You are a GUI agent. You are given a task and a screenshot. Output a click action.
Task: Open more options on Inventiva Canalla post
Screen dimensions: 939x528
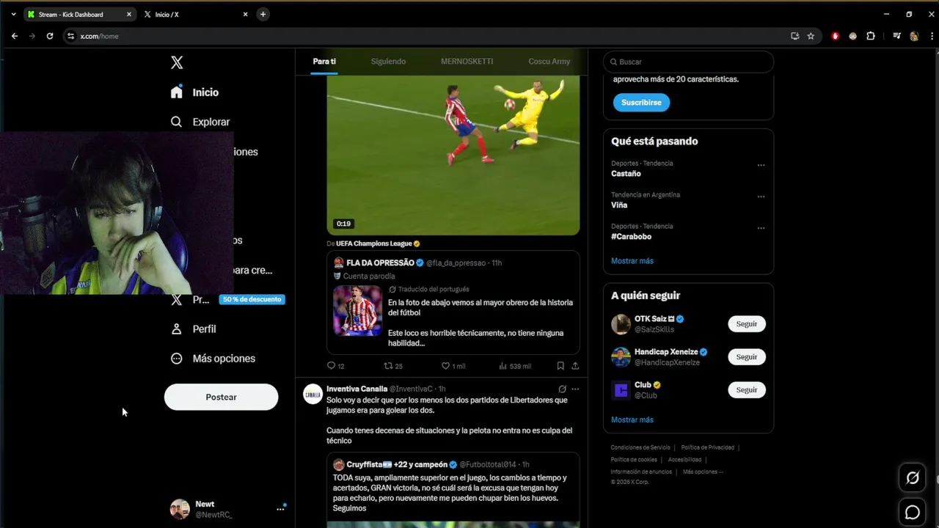pyautogui.click(x=575, y=389)
